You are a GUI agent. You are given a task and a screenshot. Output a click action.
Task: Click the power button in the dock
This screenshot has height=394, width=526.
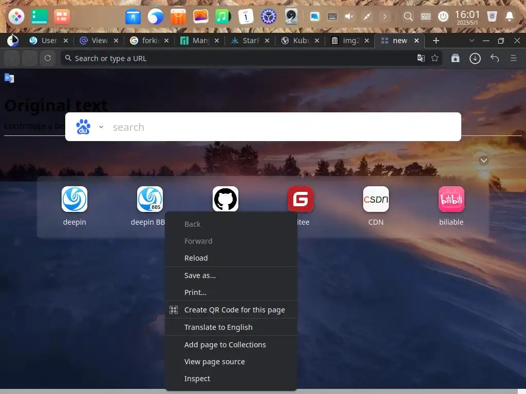[443, 16]
